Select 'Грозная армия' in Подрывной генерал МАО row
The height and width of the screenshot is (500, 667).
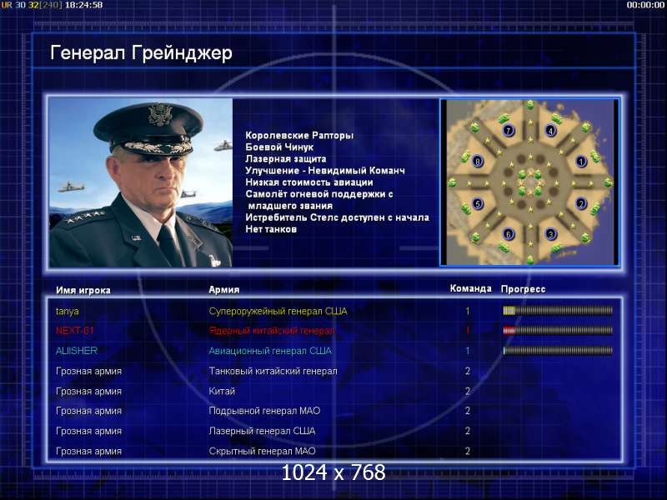click(89, 411)
